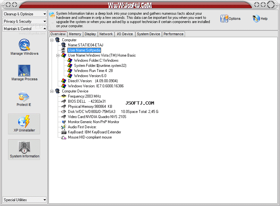The width and height of the screenshot is (280, 206).
Task: Select the Monitor:Generic Non-PnP Monitor row
Action: coord(93,122)
